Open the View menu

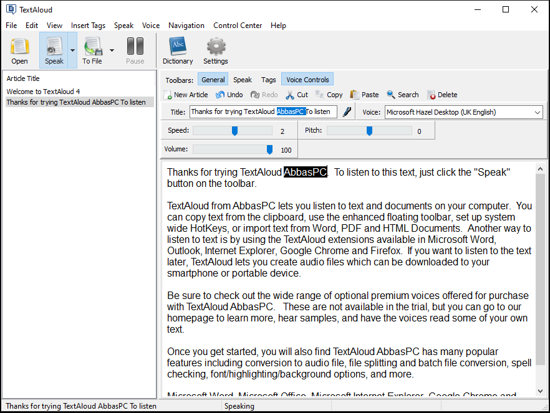54,26
